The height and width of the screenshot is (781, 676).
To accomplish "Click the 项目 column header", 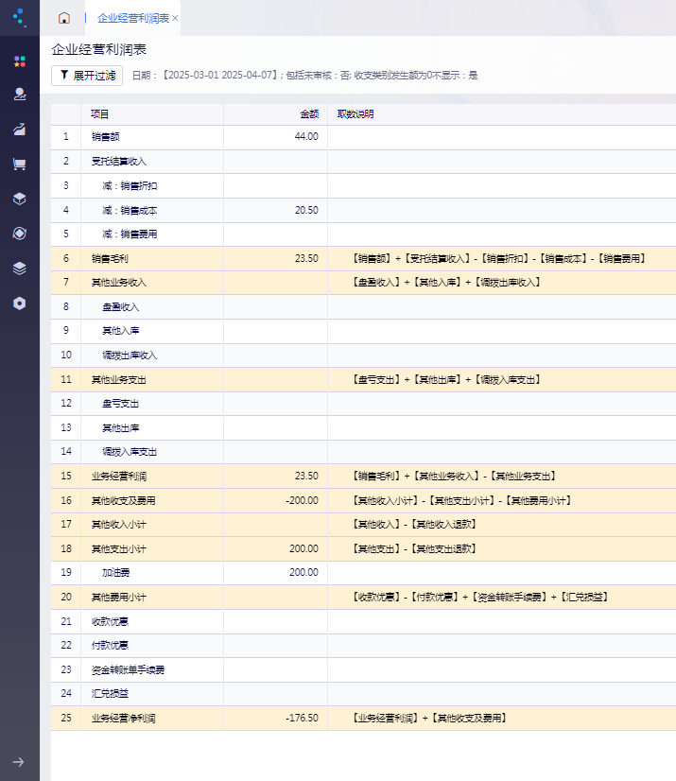I will click(99, 114).
